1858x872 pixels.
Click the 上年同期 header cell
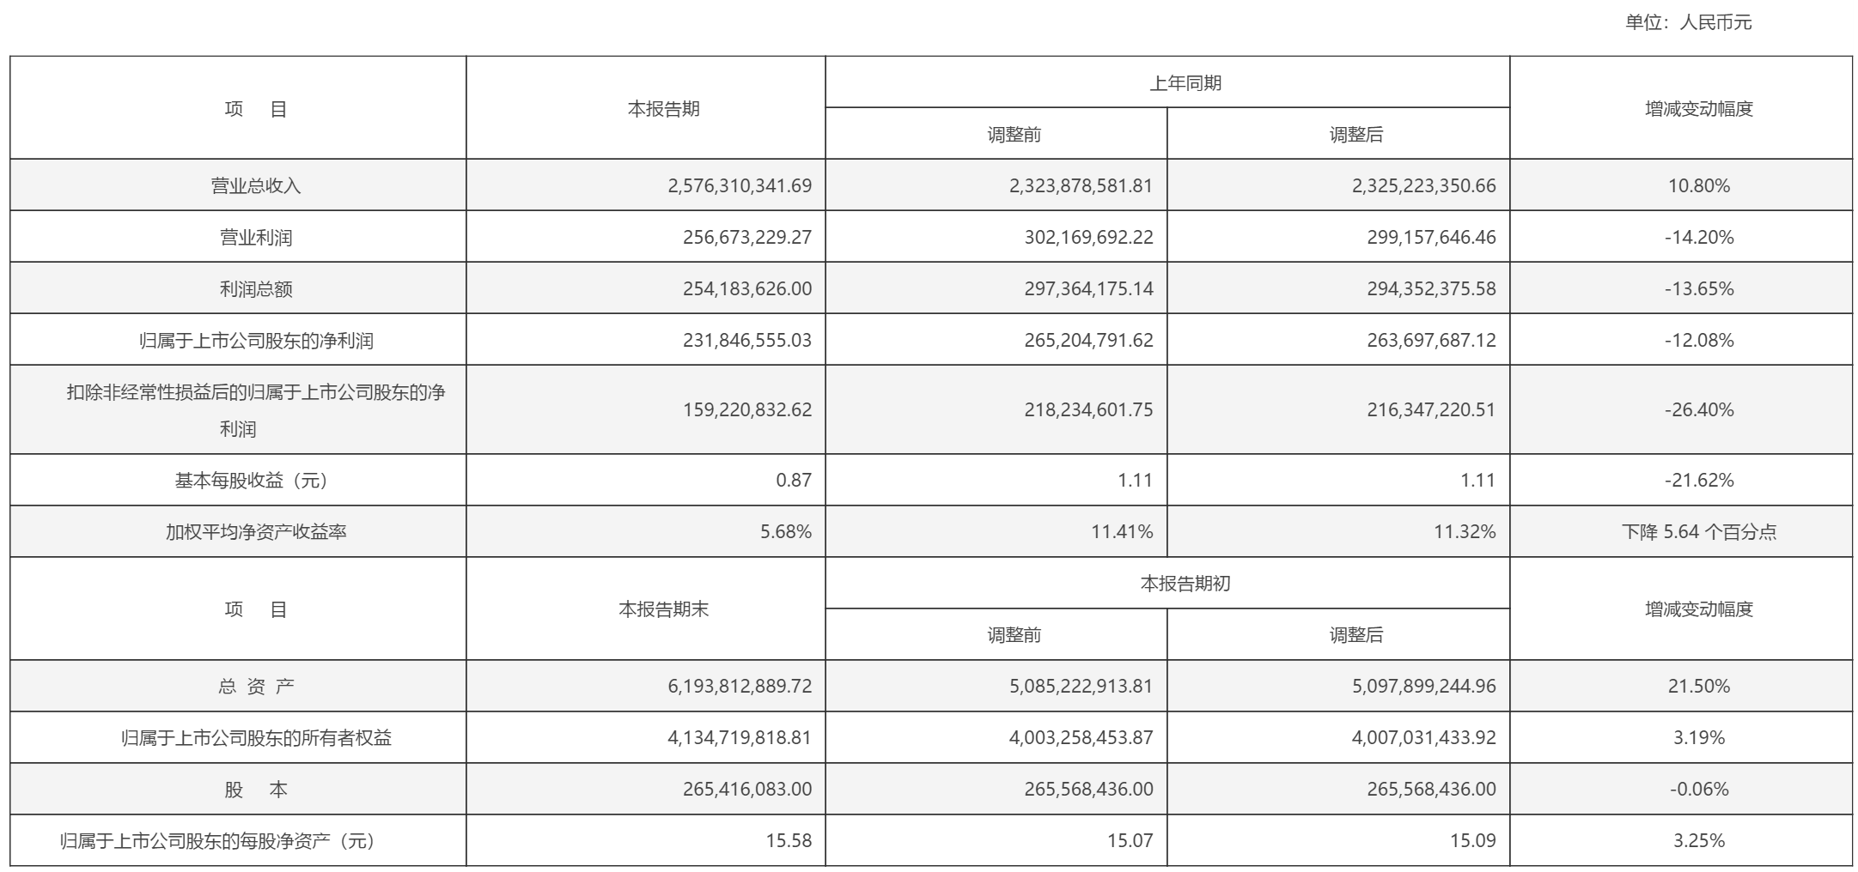pos(1185,83)
